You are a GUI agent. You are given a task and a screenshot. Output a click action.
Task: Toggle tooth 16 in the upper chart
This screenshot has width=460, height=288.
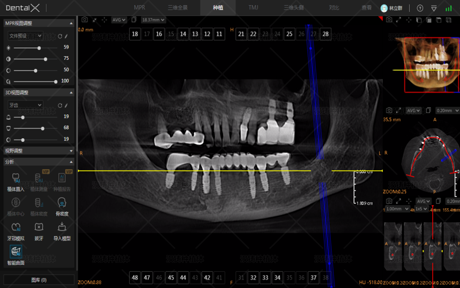pyautogui.click(x=159, y=34)
